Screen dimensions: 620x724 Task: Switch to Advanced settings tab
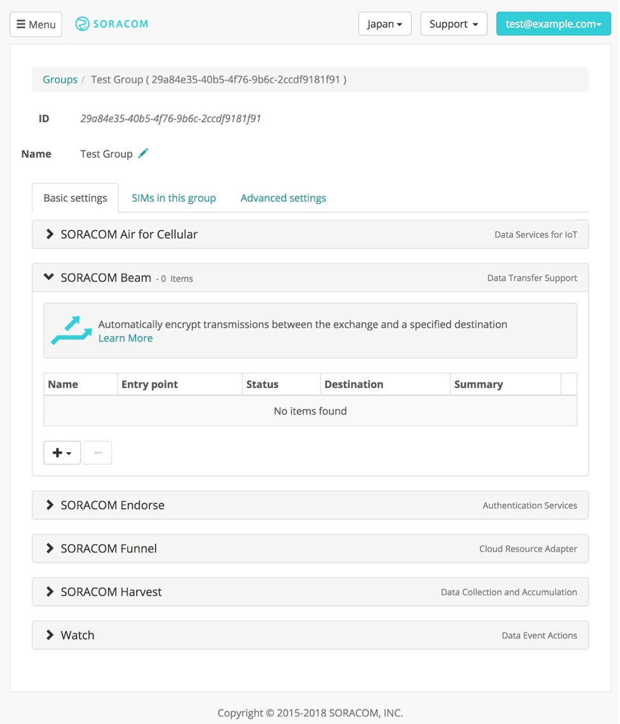point(284,198)
